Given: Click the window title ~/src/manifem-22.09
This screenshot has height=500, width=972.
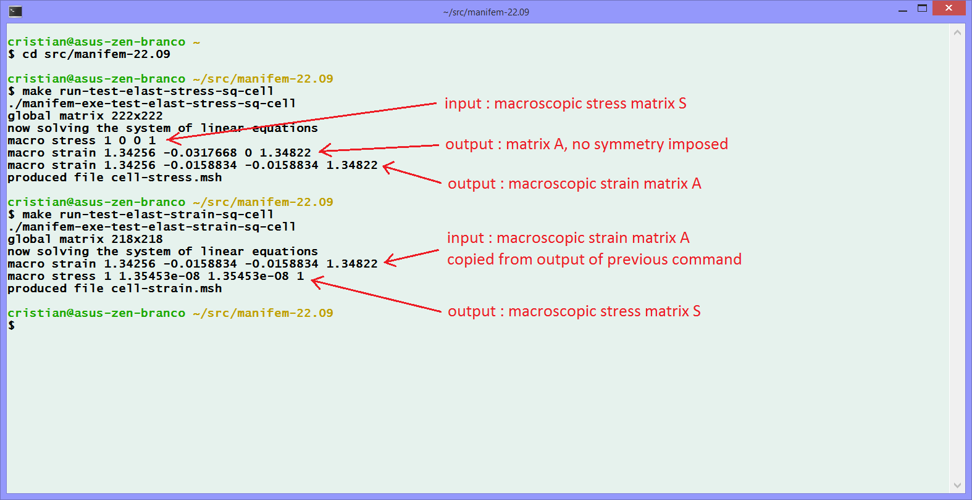Looking at the screenshot, I should 486,12.
